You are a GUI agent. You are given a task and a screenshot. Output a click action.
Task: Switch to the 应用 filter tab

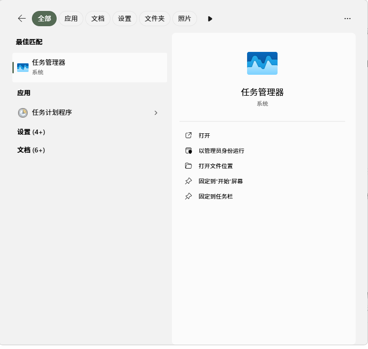[71, 19]
